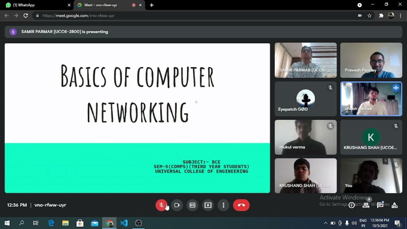Screen dimensions: 407x229
Task: Open Task View on the taskbar
Action: [x=36, y=223]
